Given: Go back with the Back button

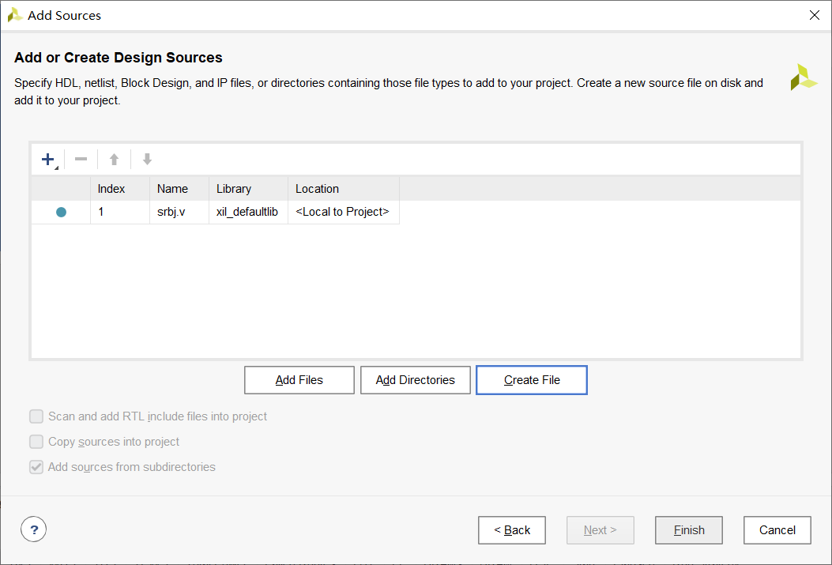Looking at the screenshot, I should click(512, 530).
